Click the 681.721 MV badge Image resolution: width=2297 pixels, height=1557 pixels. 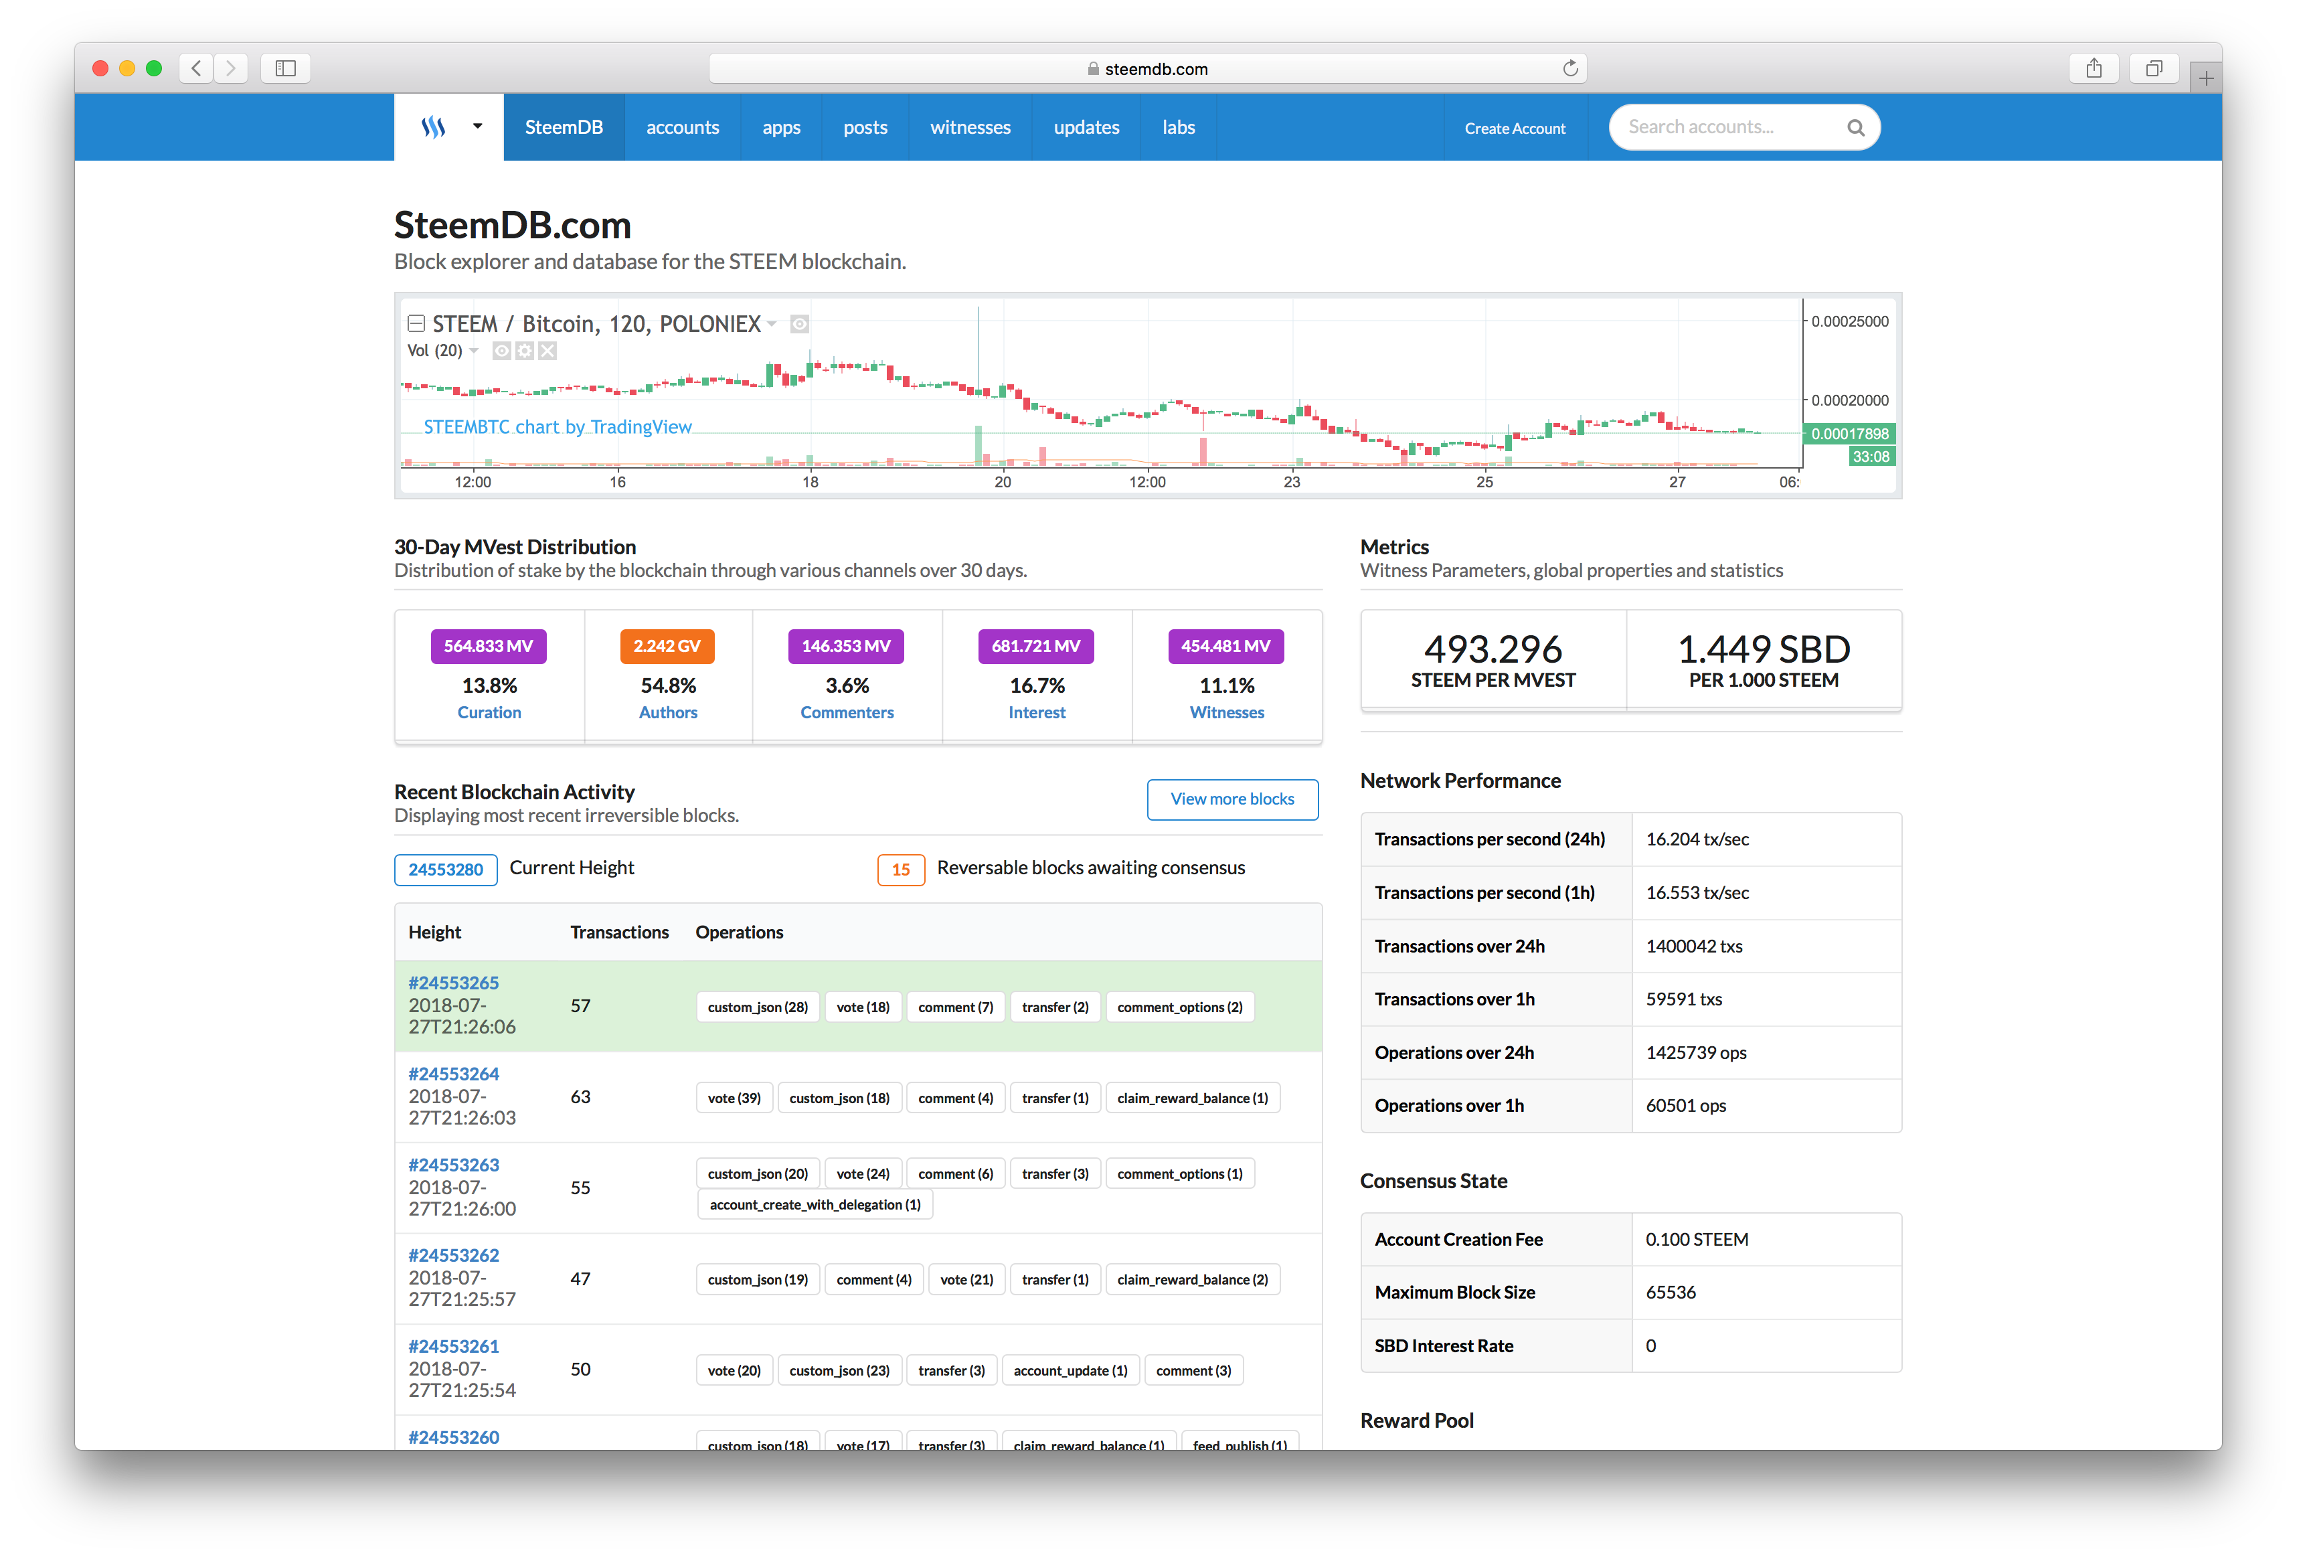[x=1036, y=645]
